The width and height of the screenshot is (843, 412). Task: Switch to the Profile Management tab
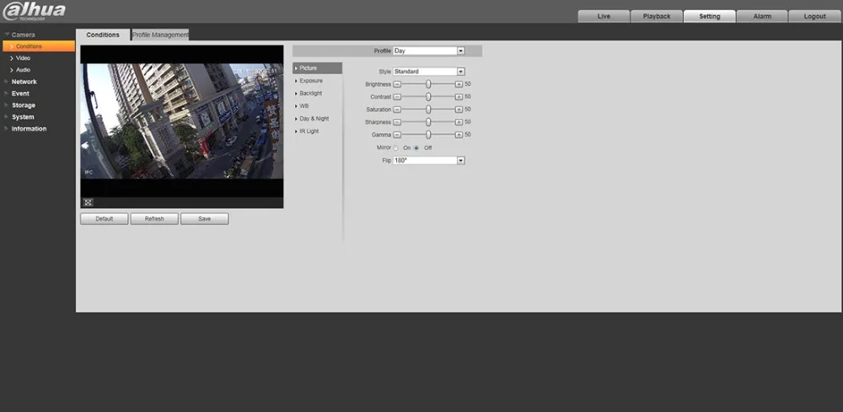[160, 35]
